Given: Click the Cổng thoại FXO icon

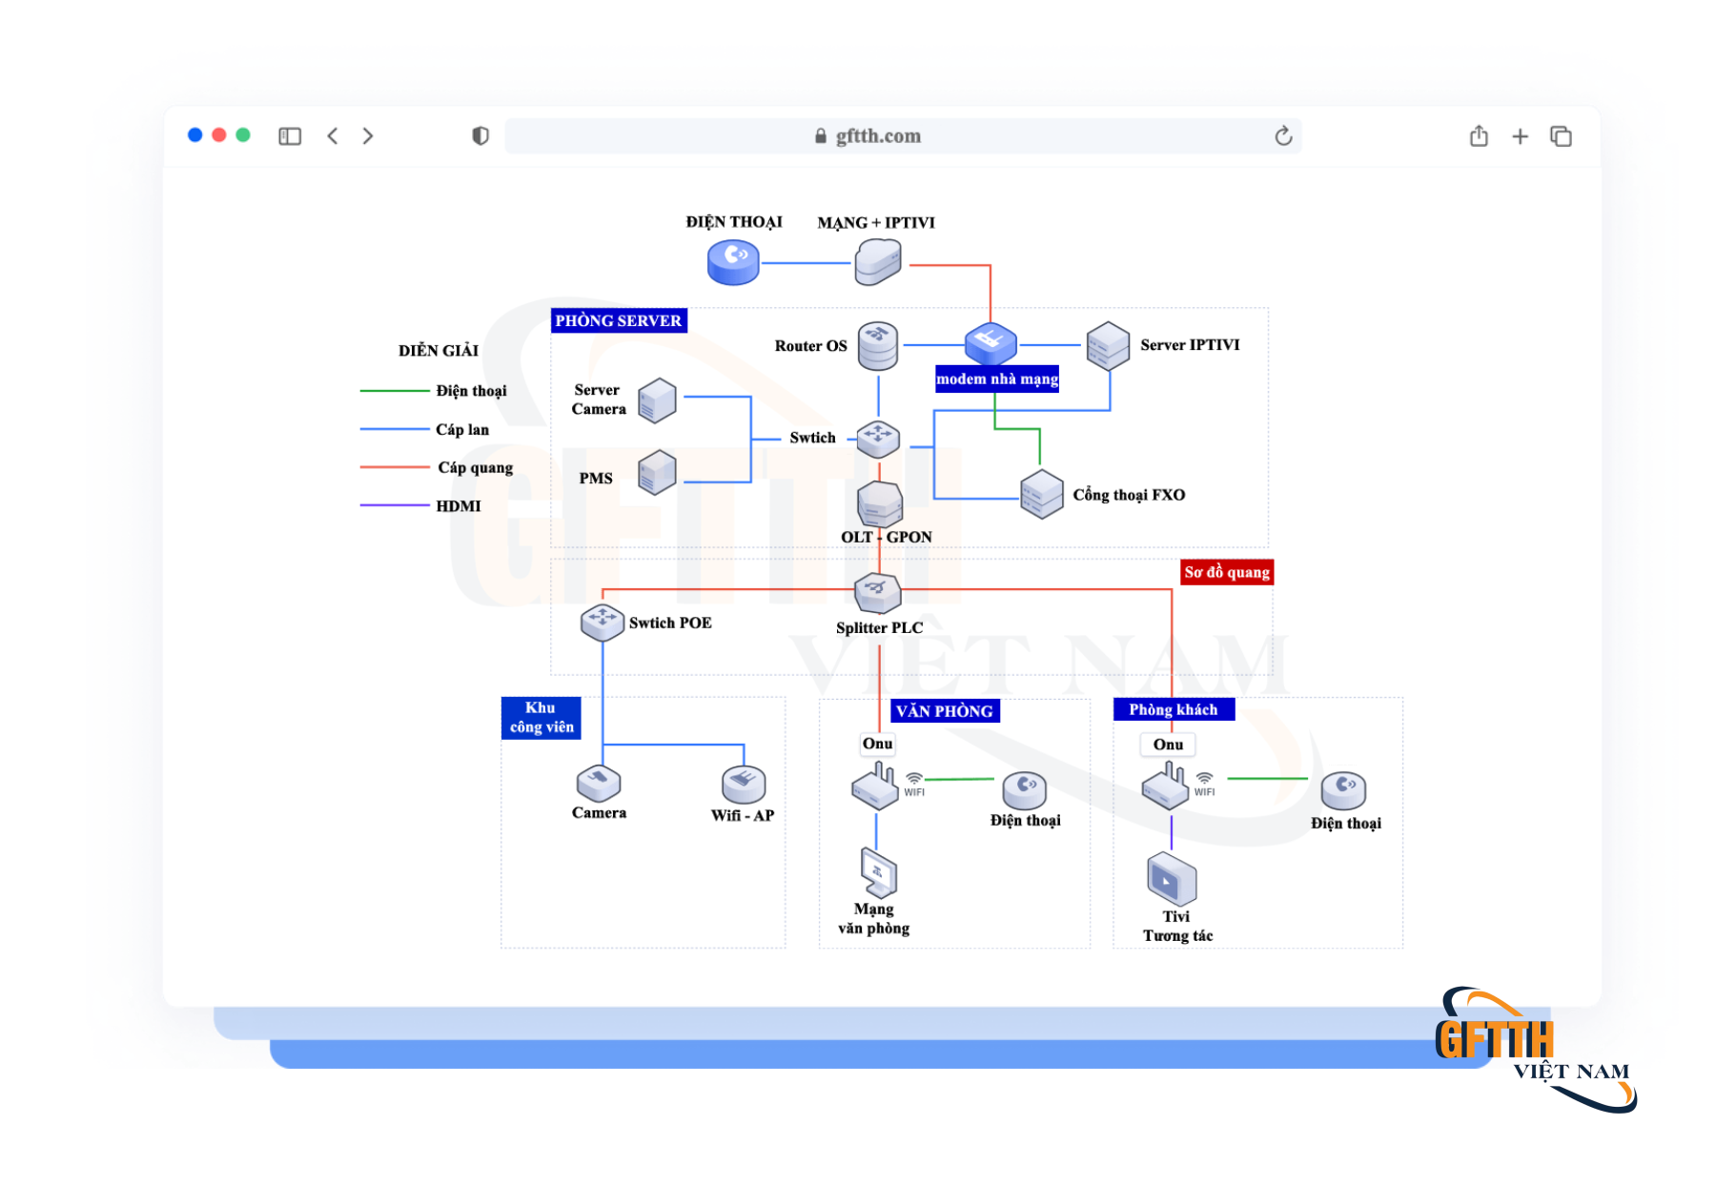Looking at the screenshot, I should (x=1042, y=494).
